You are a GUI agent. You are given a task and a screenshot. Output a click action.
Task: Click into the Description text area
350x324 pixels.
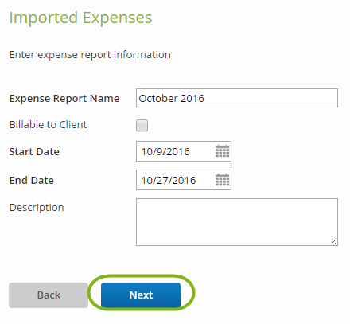coord(237,222)
